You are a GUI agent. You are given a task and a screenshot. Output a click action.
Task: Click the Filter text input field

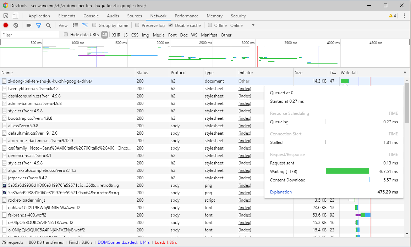tap(30, 35)
